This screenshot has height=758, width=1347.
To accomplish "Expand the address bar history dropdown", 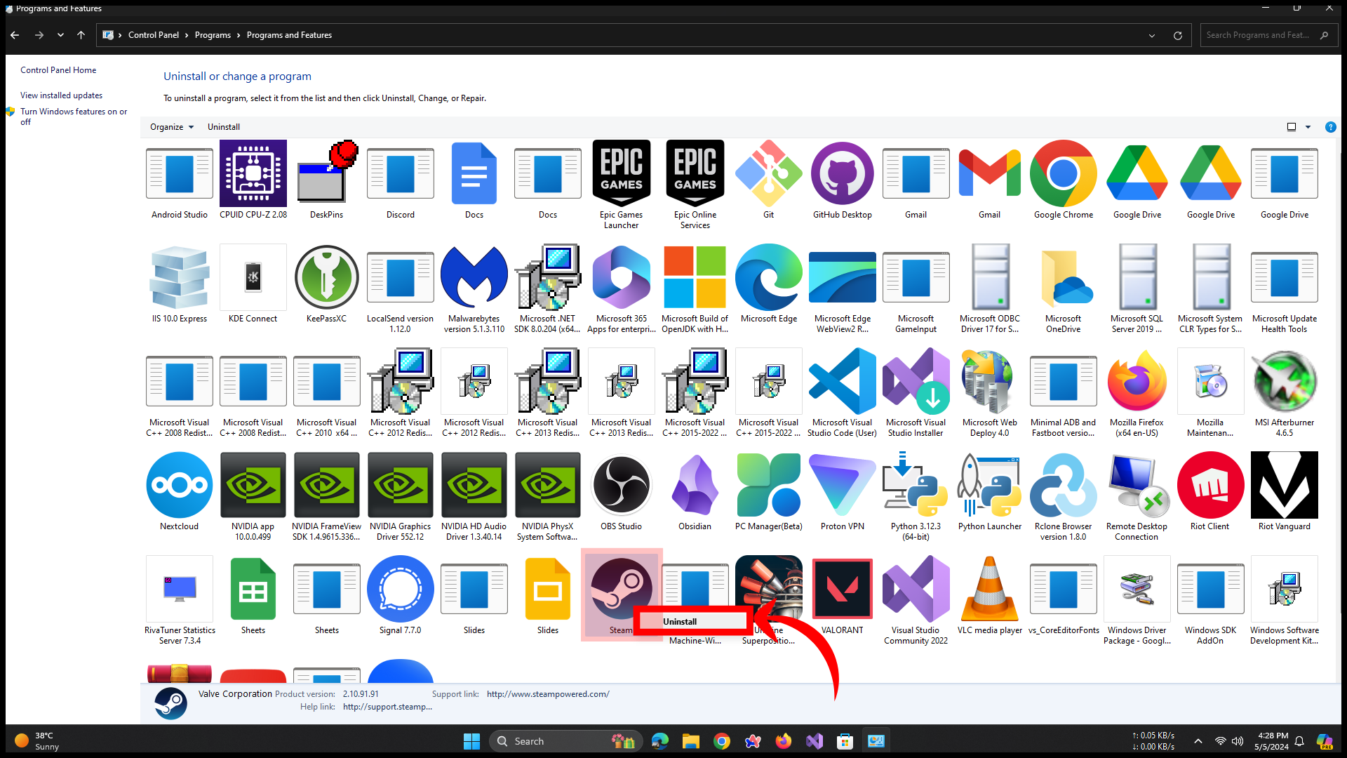I will pyautogui.click(x=1151, y=35).
